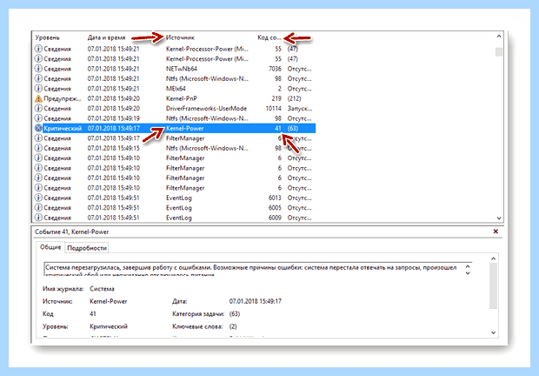Click the critical error icon in Kernel-Power row
Screen dimensions: 539x376
pyautogui.click(x=38, y=128)
